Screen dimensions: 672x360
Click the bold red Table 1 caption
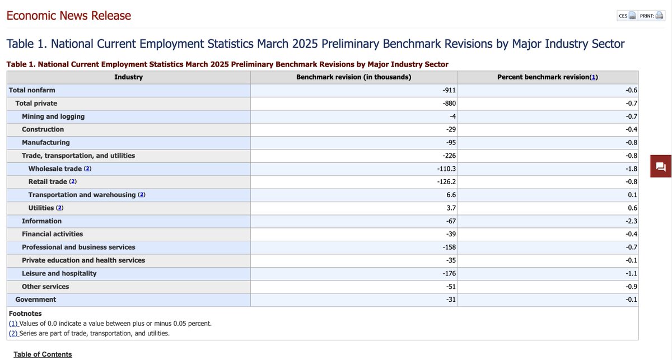(x=227, y=64)
